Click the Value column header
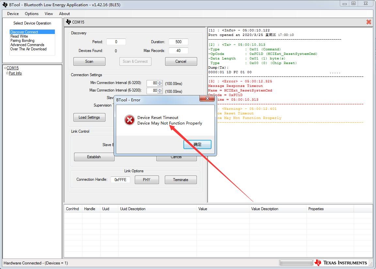Image resolution: width=376 pixels, height=269 pixels. point(223,209)
